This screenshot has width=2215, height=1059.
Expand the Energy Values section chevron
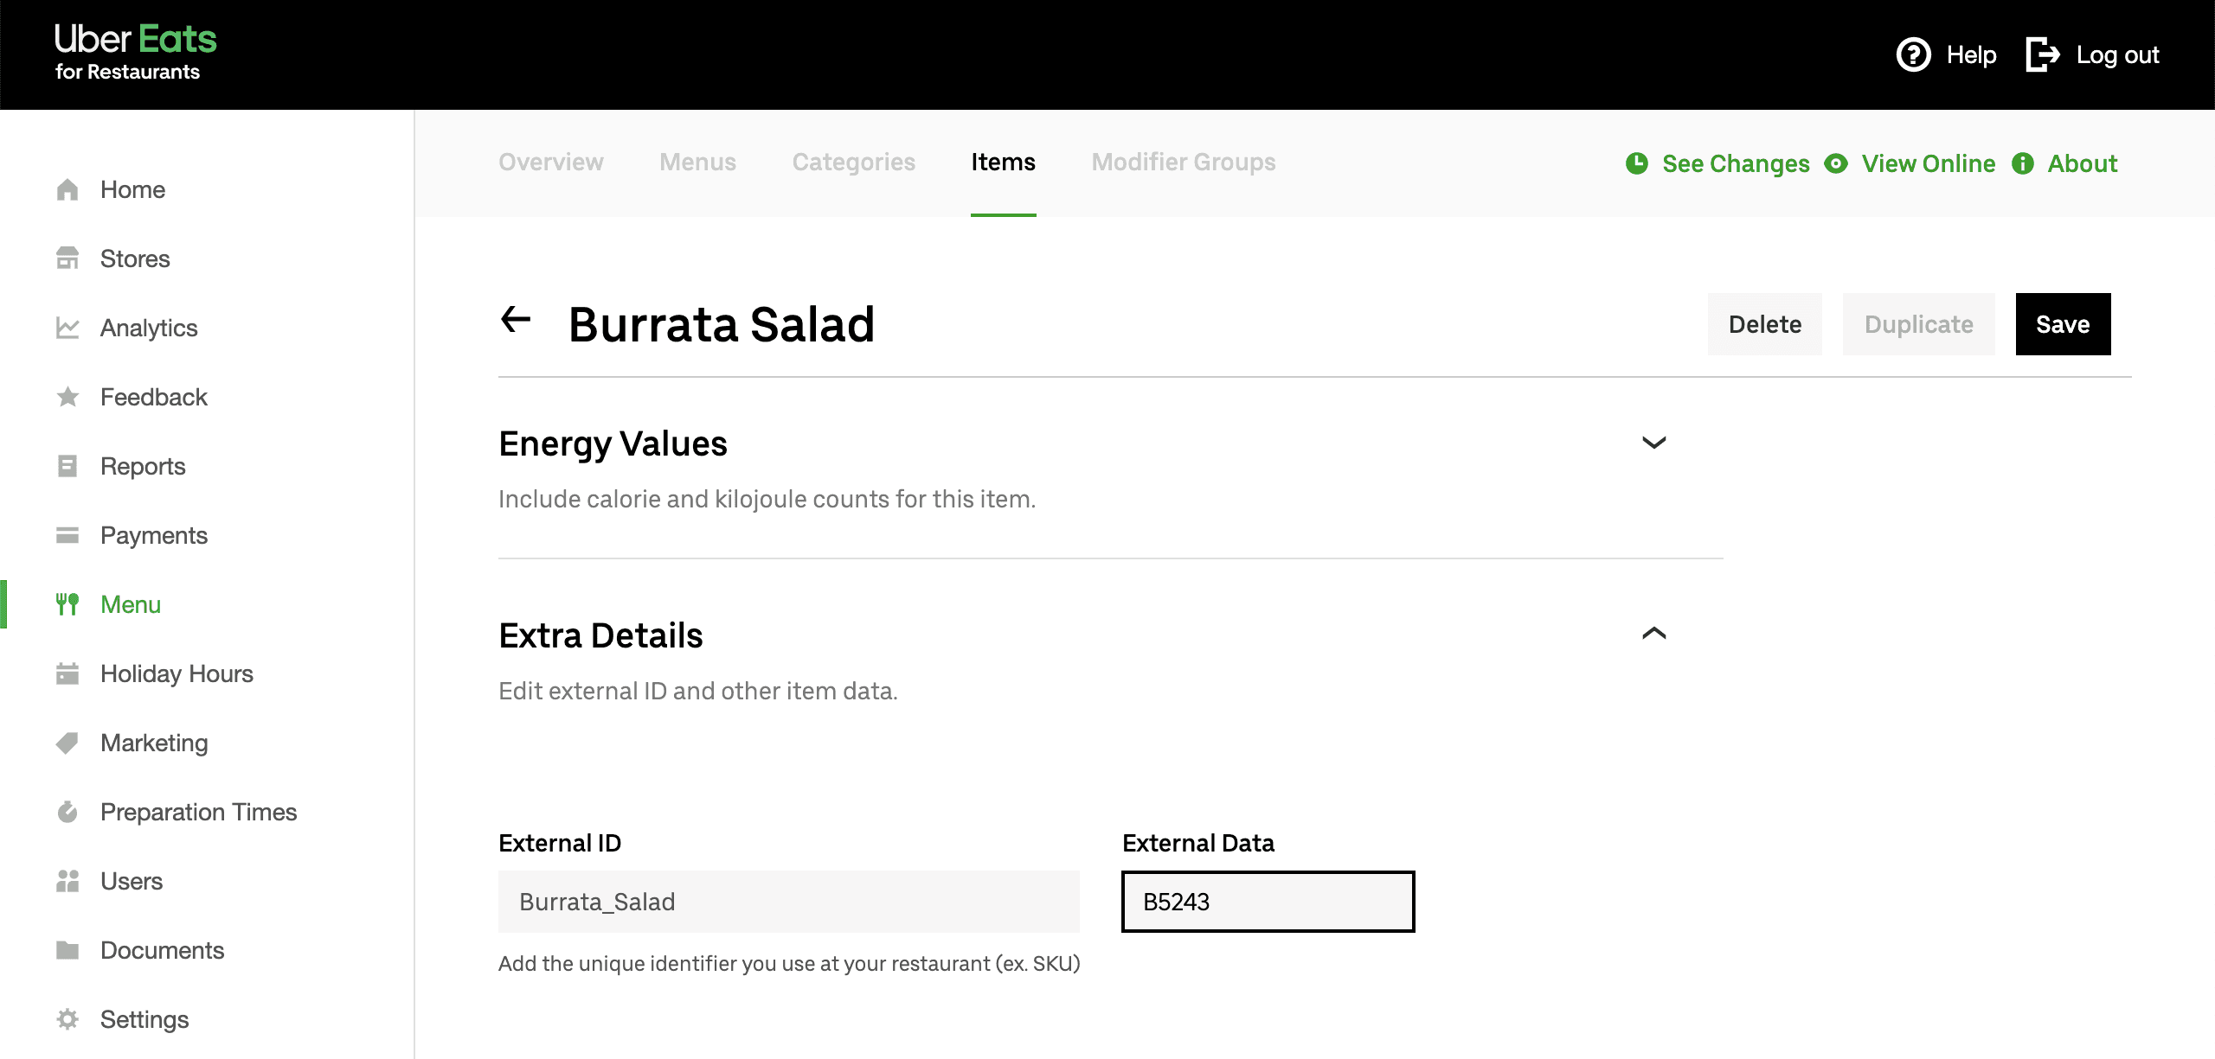click(1653, 443)
